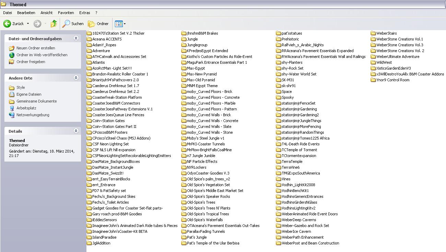Collapse the Details panel
Image resolution: width=446 pixels, height=252 pixels.
click(76, 131)
